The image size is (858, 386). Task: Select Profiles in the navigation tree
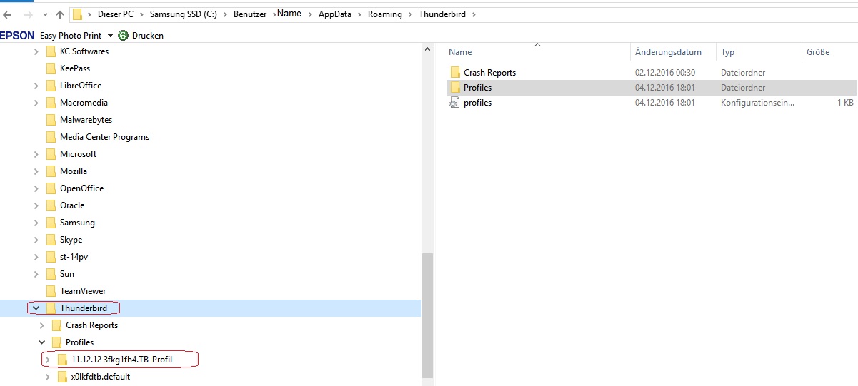pyautogui.click(x=80, y=342)
